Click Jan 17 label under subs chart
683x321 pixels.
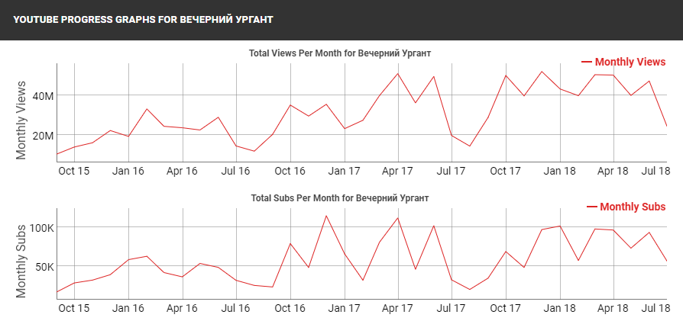point(344,308)
